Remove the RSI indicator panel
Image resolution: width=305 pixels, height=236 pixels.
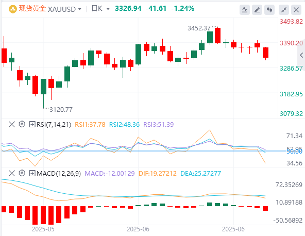click(12, 124)
